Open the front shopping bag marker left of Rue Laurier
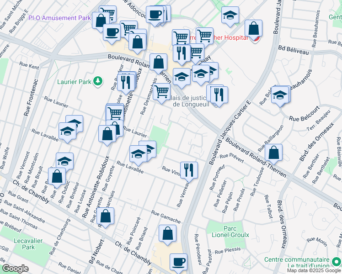Image resolution: width=342 pixels, height=274 pixels. pyautogui.click(x=107, y=135)
